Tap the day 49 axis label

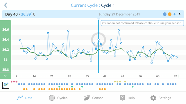click(x=122, y=76)
